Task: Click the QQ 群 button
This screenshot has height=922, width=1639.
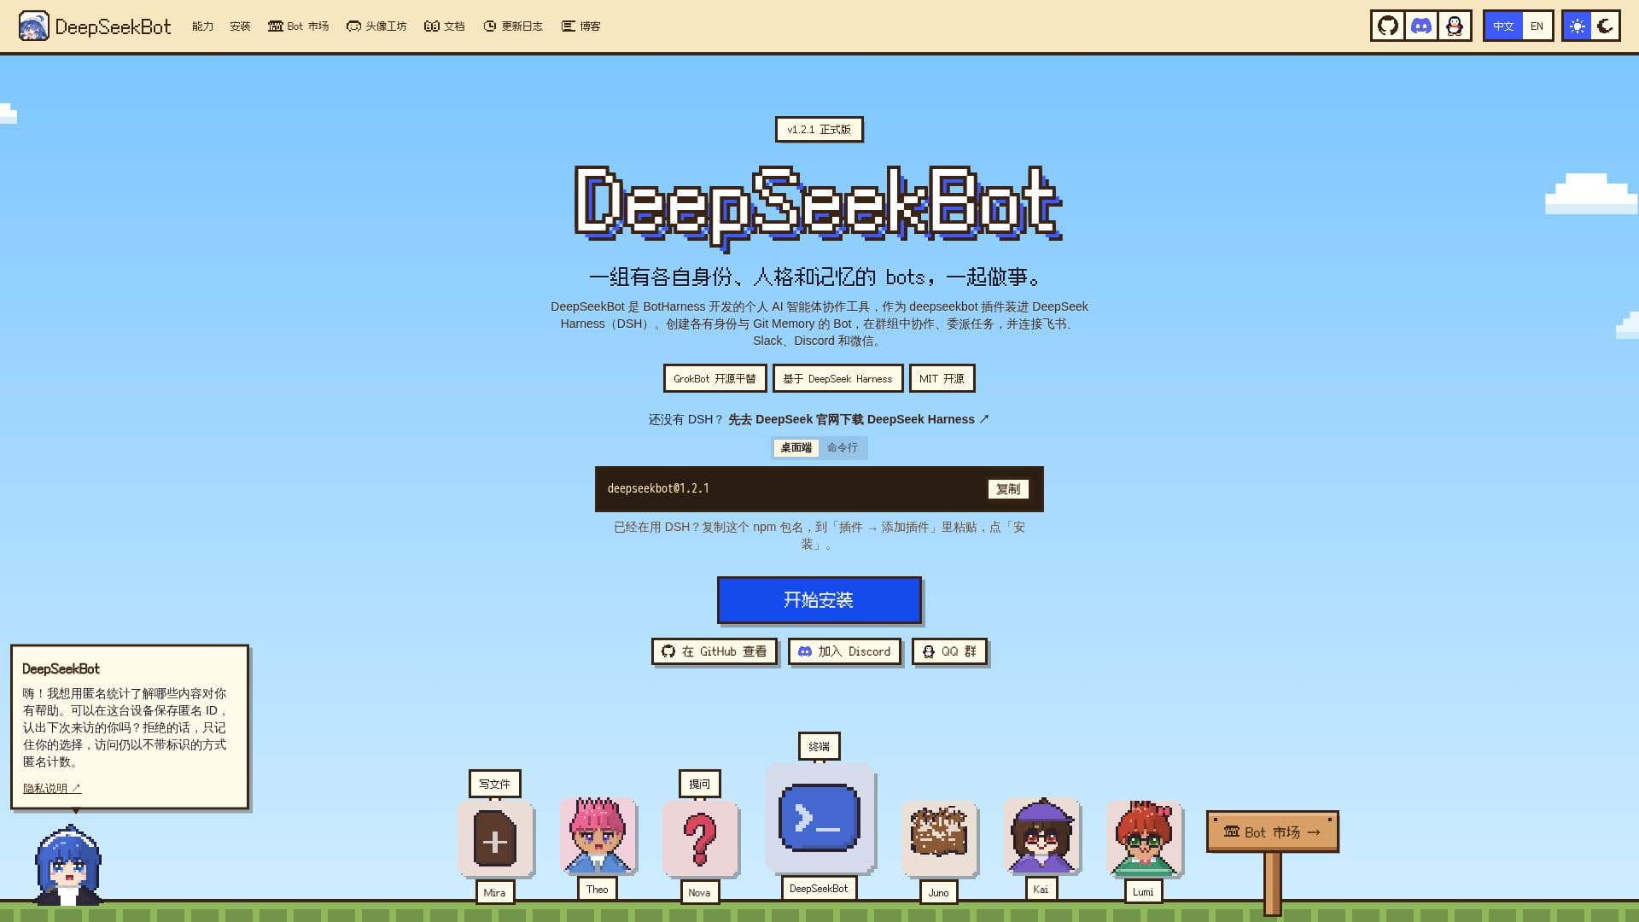Action: [949, 651]
